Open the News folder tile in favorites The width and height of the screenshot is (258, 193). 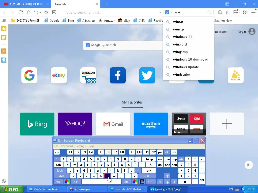pyautogui.click(x=189, y=124)
